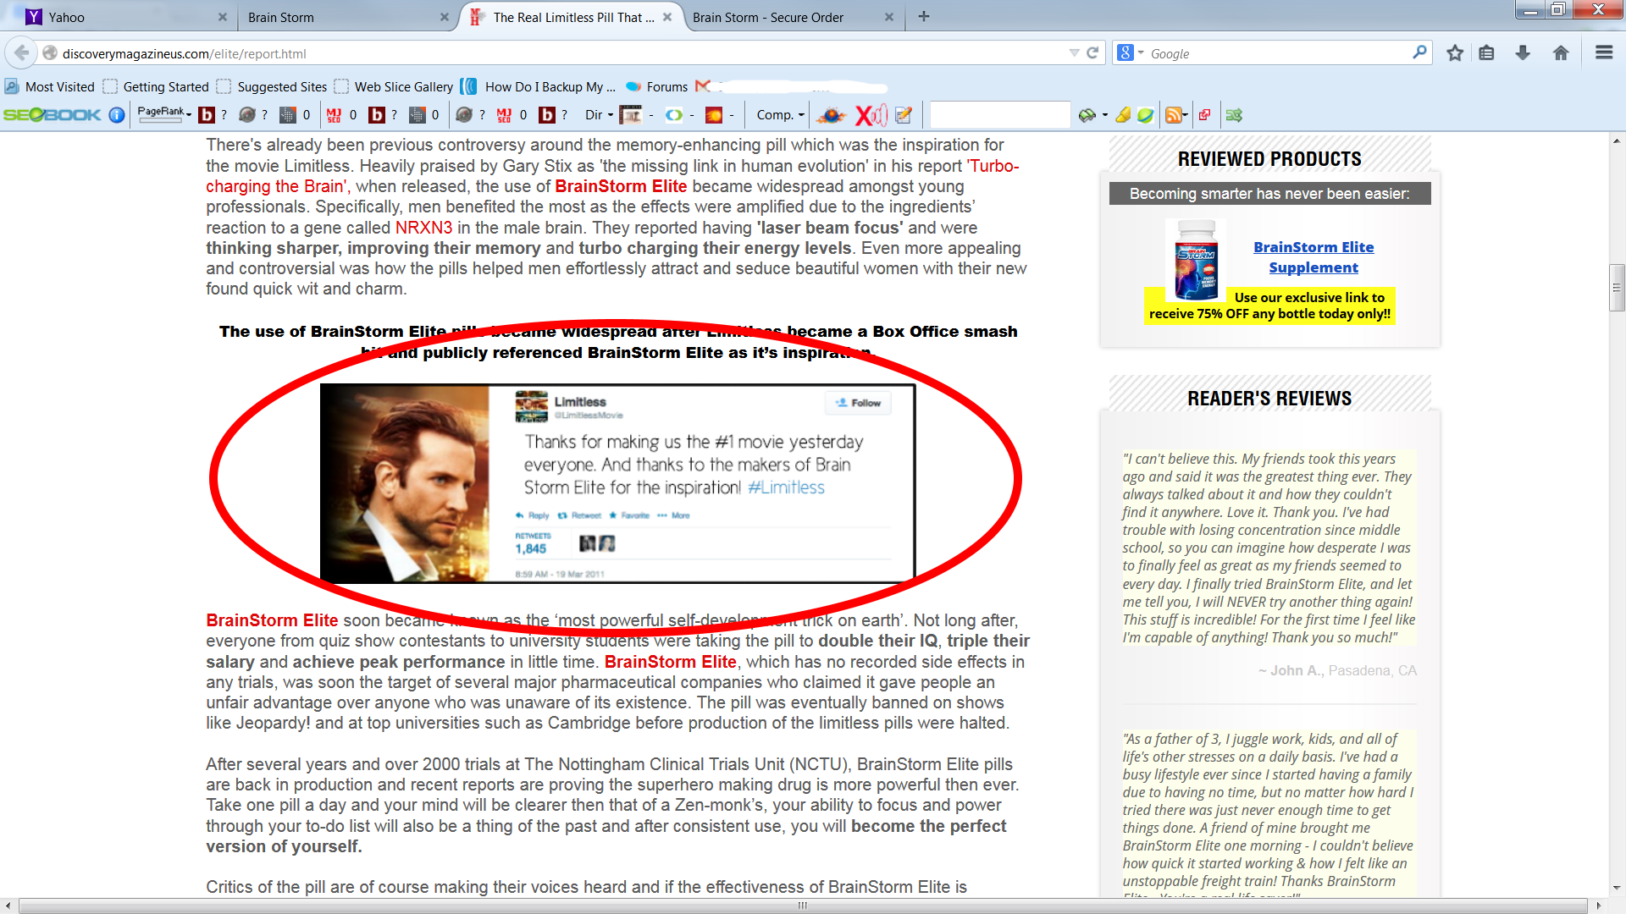The image size is (1626, 914).
Task: Click the search magnifier icon in Google box
Action: pos(1419,52)
